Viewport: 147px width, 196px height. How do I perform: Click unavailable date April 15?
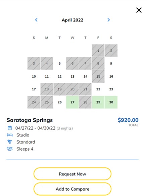[x=98, y=76]
